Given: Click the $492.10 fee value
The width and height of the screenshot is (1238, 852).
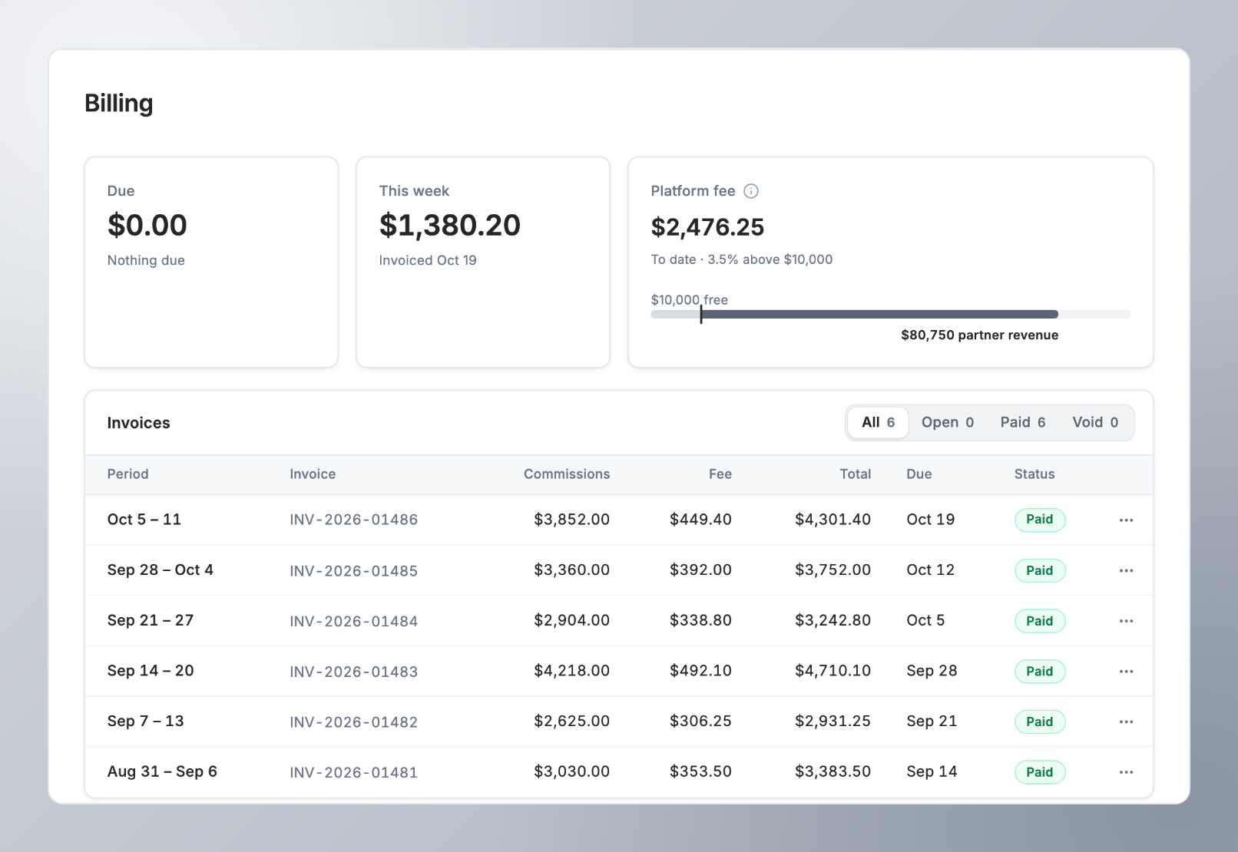Looking at the screenshot, I should (701, 671).
